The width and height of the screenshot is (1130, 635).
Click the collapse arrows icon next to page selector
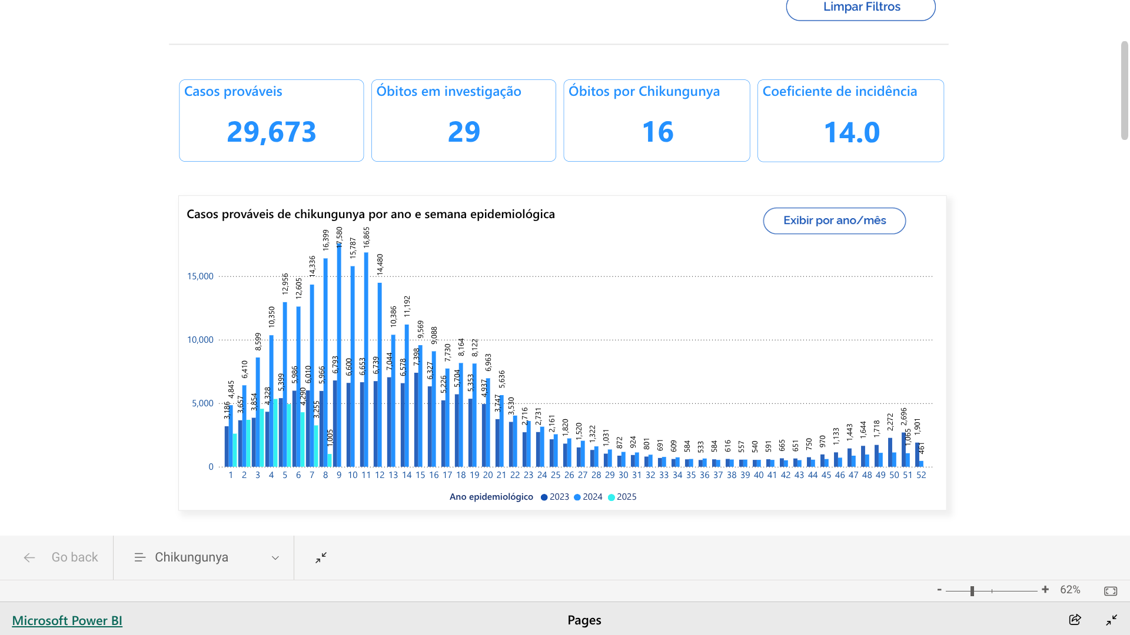[x=321, y=557]
